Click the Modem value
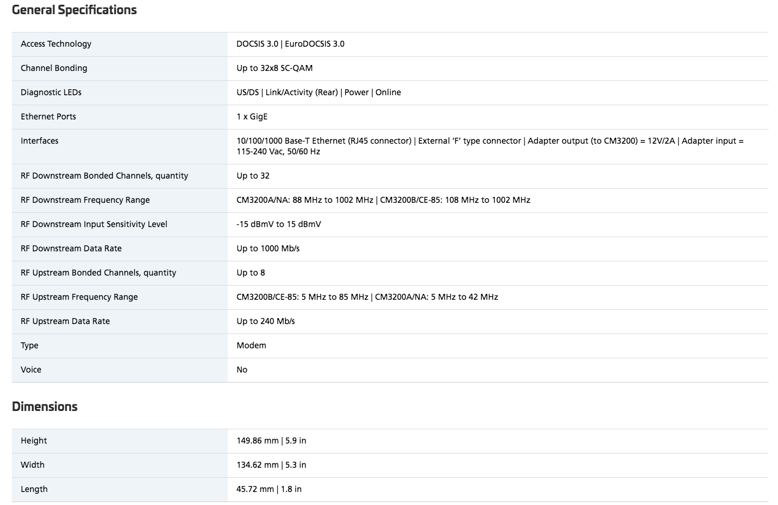This screenshot has height=505, width=778. pyautogui.click(x=251, y=345)
